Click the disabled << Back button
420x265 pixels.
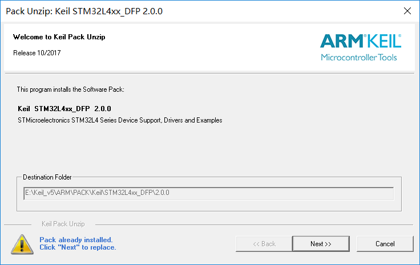coord(264,243)
